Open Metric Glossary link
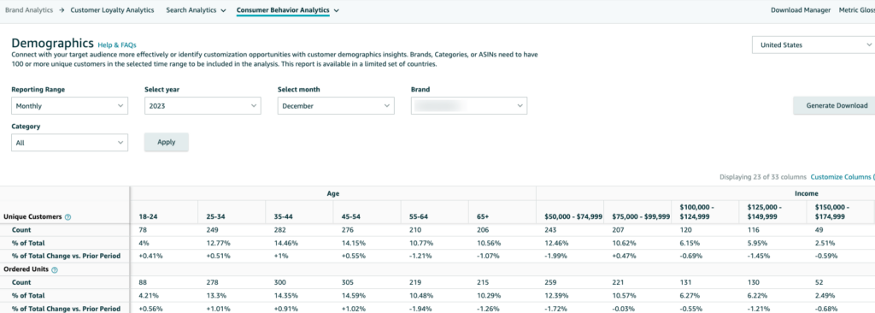Screen dimensions: 875x313 (856, 10)
